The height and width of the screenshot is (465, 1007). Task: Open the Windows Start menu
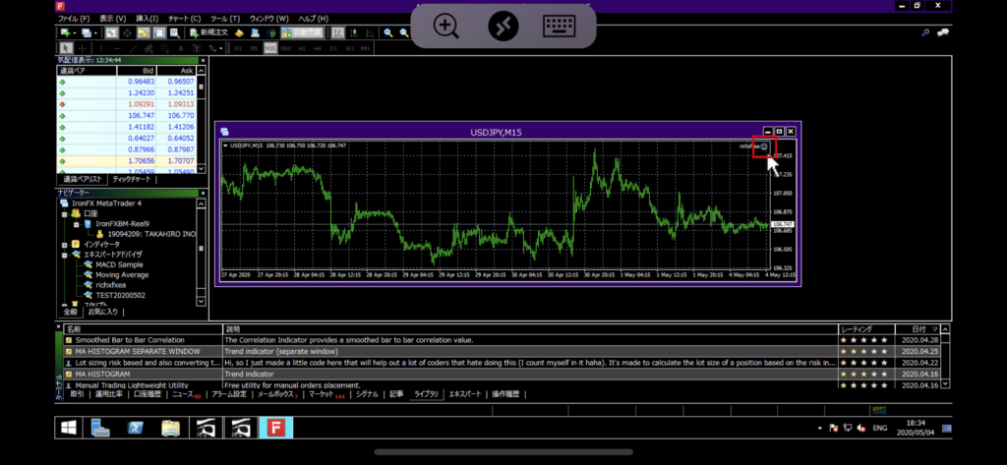(70, 428)
